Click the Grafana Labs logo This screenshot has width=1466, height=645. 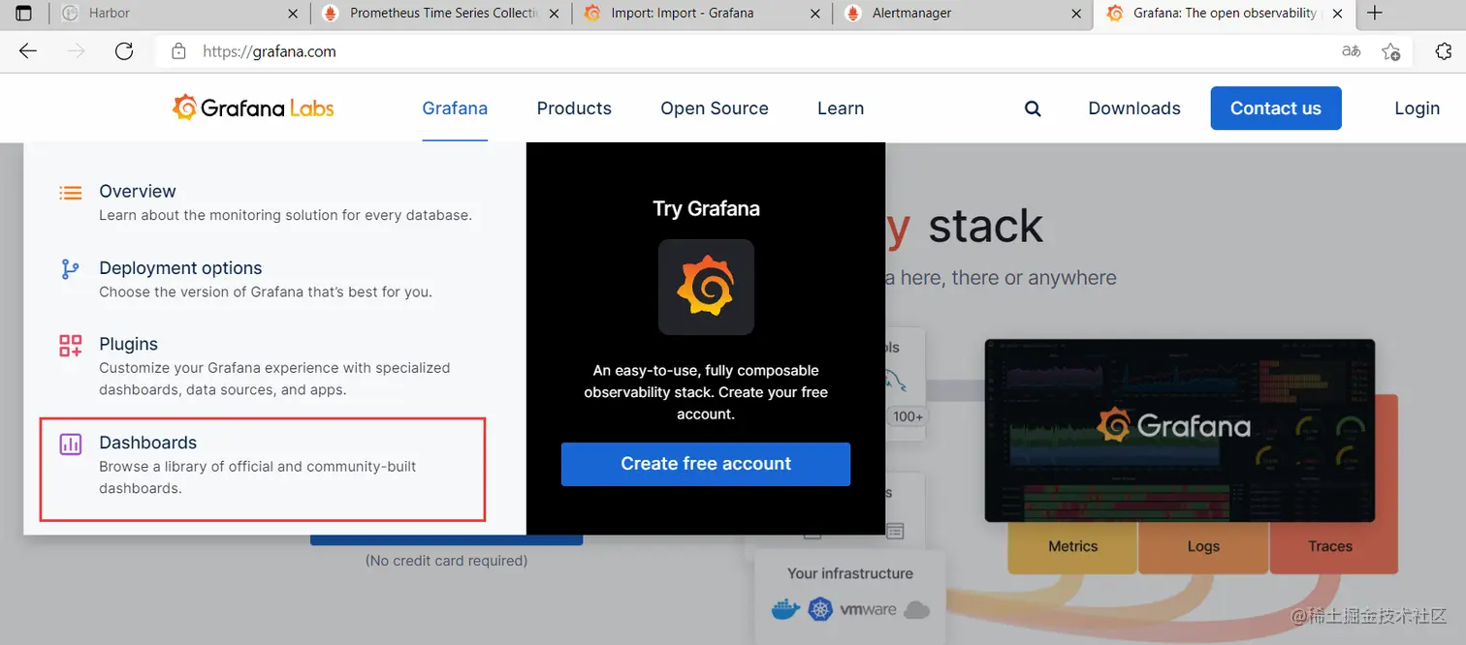click(x=253, y=107)
